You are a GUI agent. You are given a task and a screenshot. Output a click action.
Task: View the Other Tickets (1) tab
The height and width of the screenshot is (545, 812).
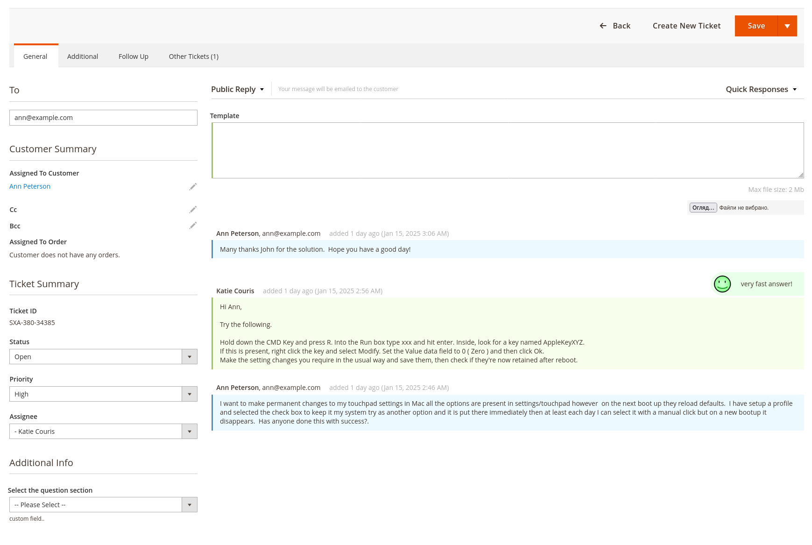[193, 57]
